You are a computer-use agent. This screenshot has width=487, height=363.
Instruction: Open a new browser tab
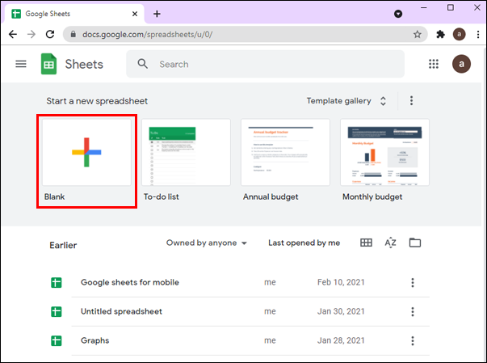coord(157,14)
